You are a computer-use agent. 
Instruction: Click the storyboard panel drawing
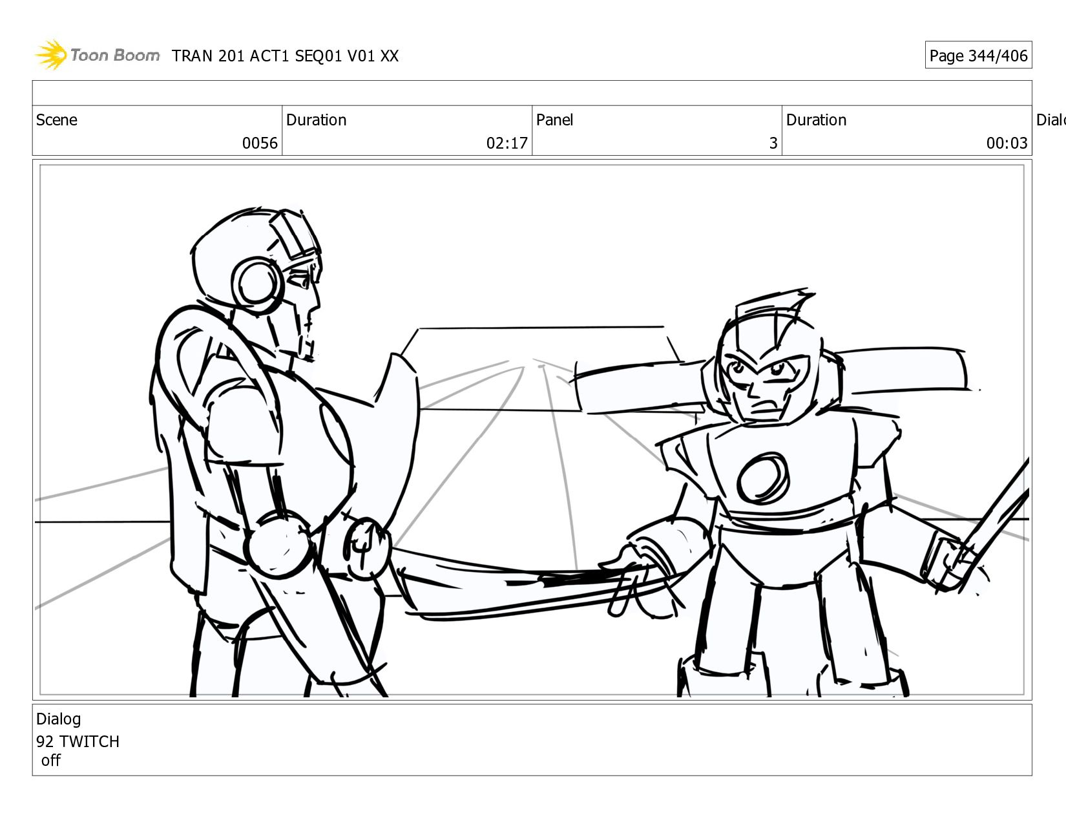(532, 430)
